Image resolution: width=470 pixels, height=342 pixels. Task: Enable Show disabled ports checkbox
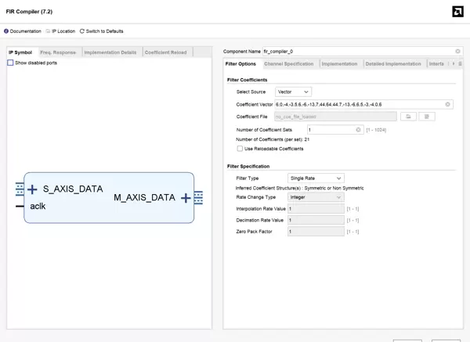tap(10, 63)
